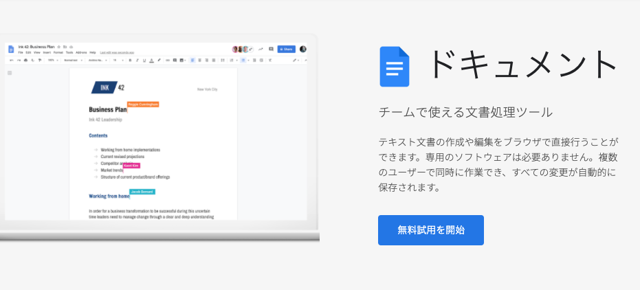
Task: Click the 'Contents' heading
Action: tap(98, 135)
